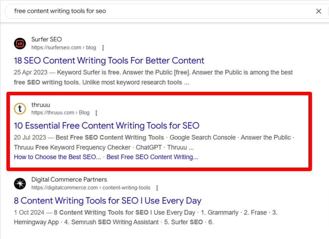Click the thruuu.com Blog URL breadcrumb
This screenshot has width=329, height=239.
(x=60, y=113)
